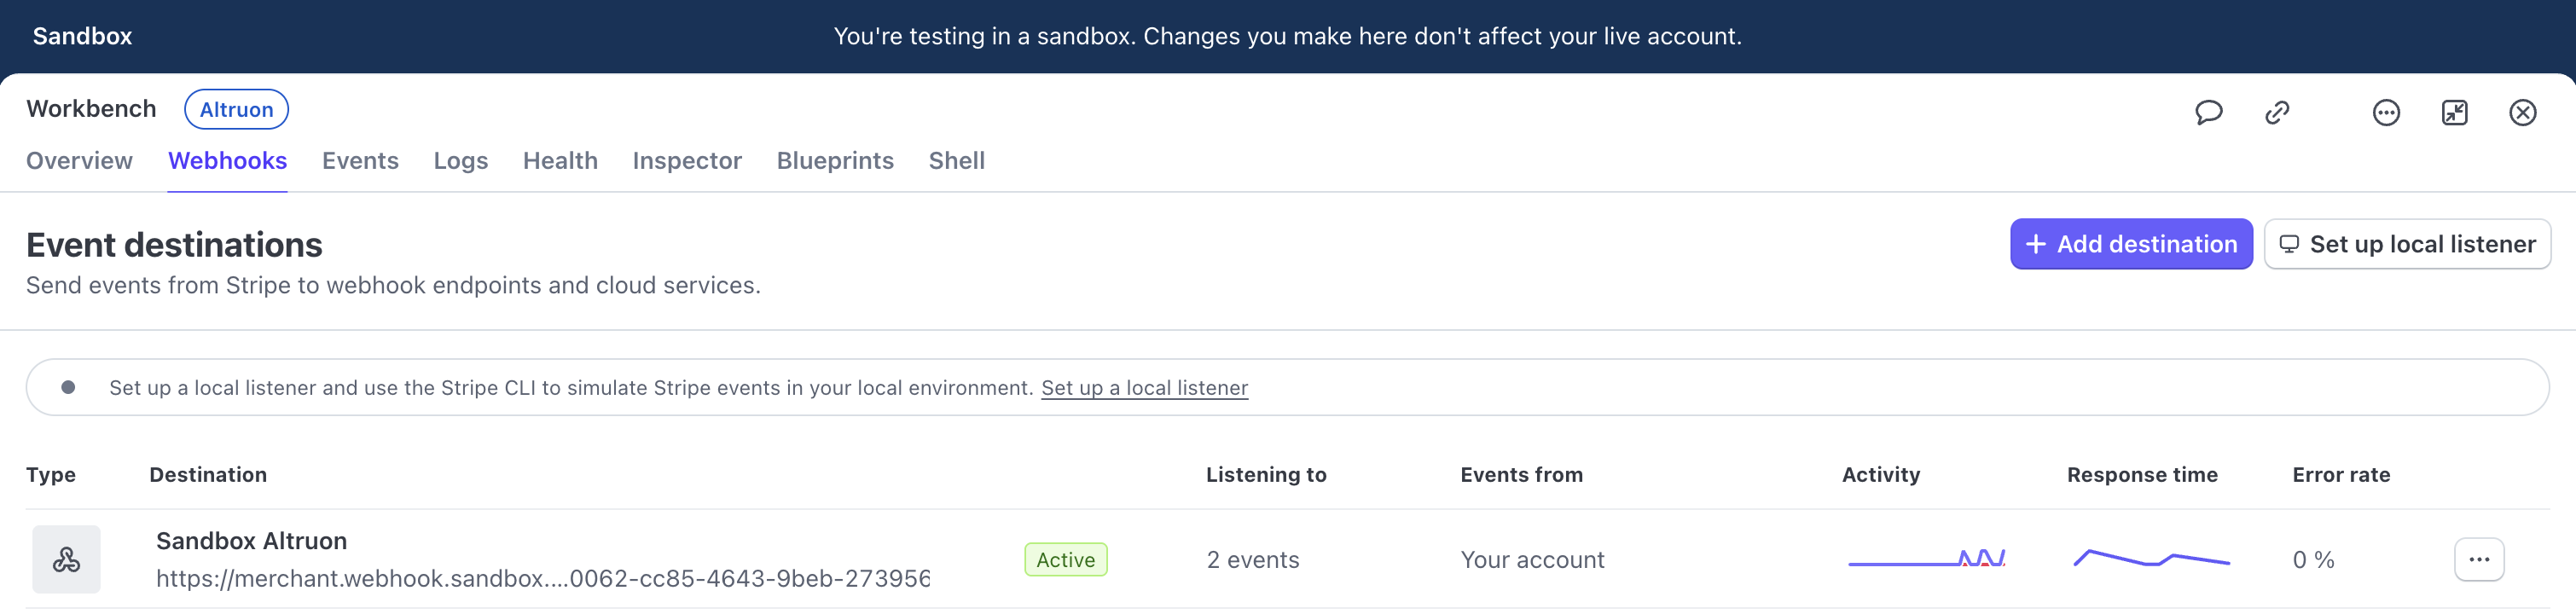
Task: Click the webhook destination type icon
Action: pyautogui.click(x=67, y=559)
